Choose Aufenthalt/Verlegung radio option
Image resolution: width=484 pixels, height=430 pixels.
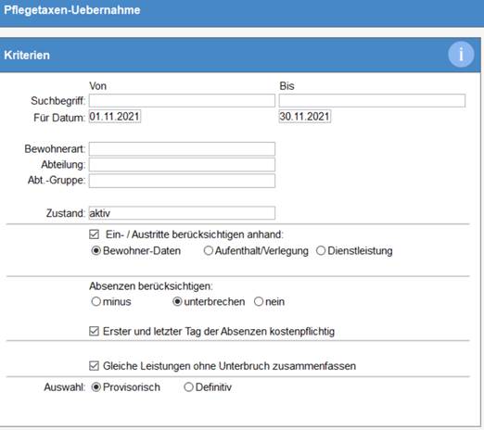pos(209,250)
